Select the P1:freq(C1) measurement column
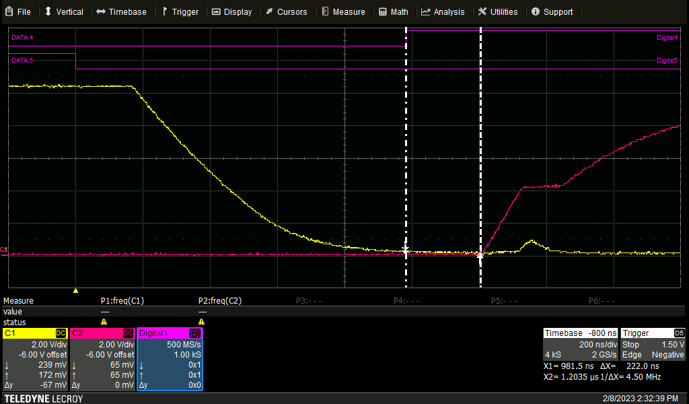The height and width of the screenshot is (404, 689). pyautogui.click(x=122, y=301)
